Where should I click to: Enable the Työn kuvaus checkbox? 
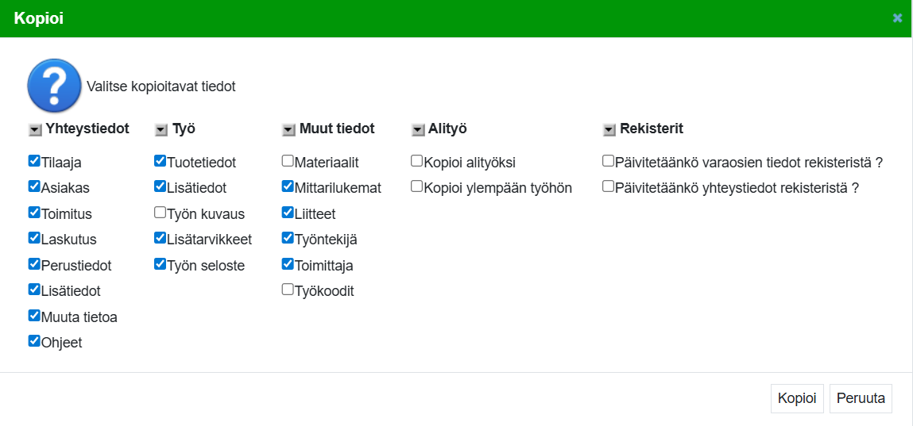point(161,213)
